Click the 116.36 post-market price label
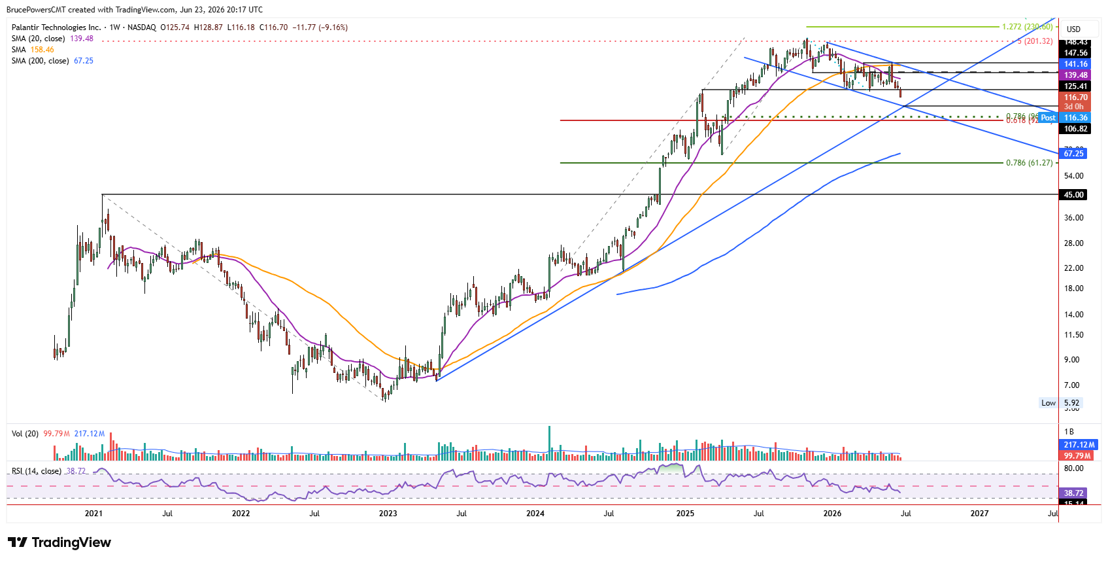Screen dimensions: 1108x562 [1075, 118]
